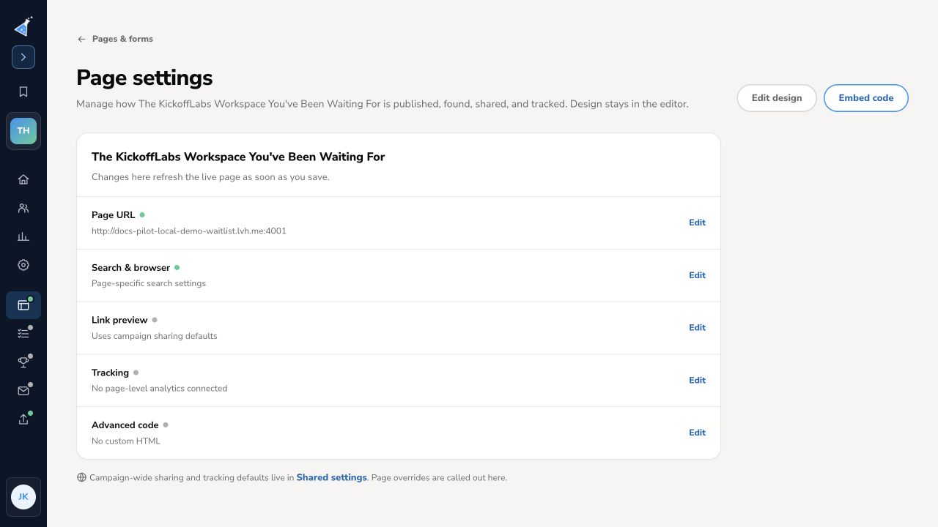Click 'Page-specific search settings' text

tap(149, 283)
